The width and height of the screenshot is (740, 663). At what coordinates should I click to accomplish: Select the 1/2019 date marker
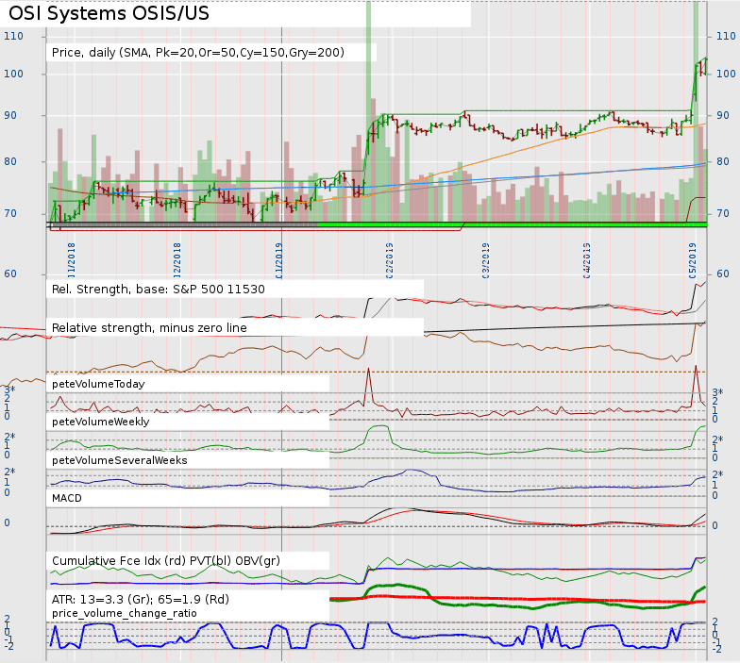point(279,260)
